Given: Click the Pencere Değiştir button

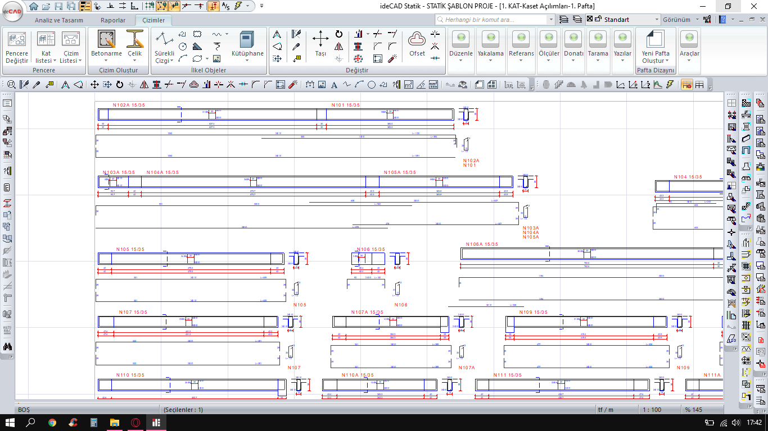Looking at the screenshot, I should tap(17, 48).
